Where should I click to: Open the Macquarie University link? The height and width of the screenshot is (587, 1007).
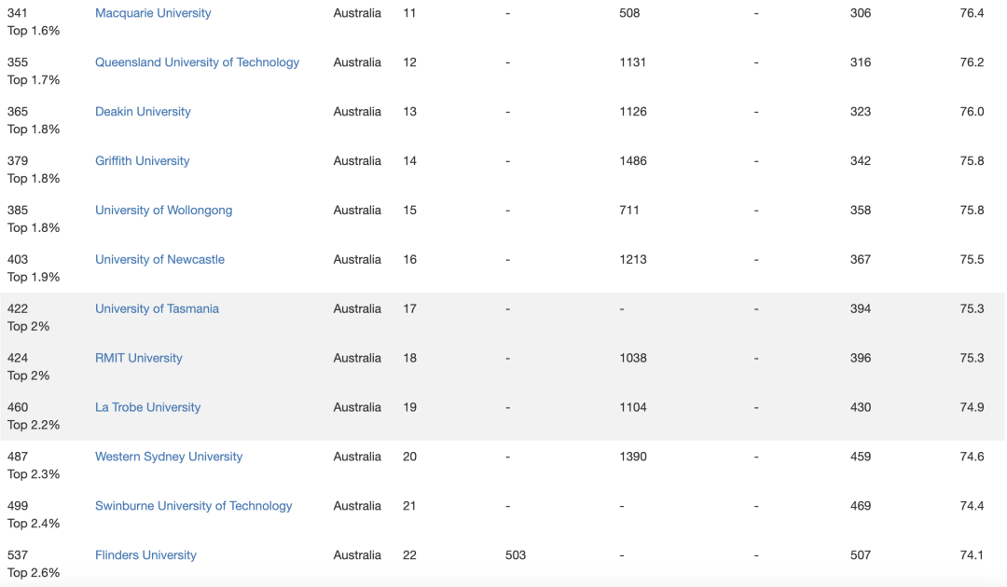click(x=153, y=13)
